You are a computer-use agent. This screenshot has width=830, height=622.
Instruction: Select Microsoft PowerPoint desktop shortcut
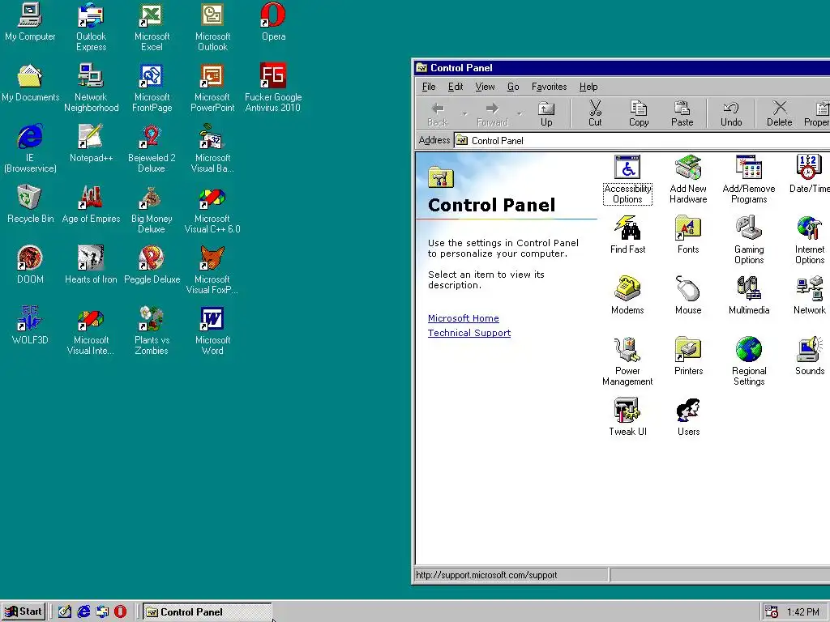point(212,88)
